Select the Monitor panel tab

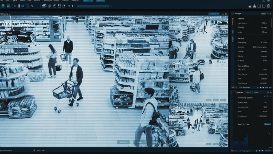[239, 93]
